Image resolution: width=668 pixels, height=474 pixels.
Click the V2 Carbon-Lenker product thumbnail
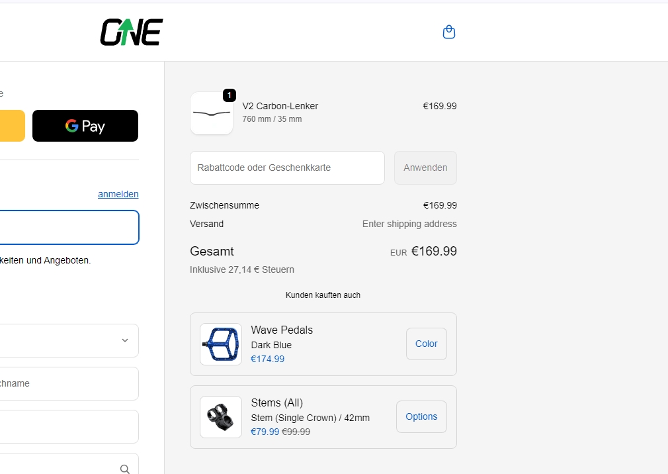pos(212,113)
